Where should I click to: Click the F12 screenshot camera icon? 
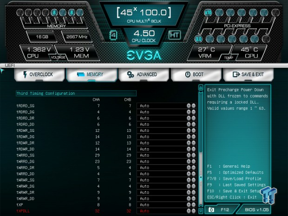coord(211,209)
